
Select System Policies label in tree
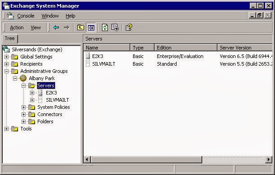pos(53,107)
